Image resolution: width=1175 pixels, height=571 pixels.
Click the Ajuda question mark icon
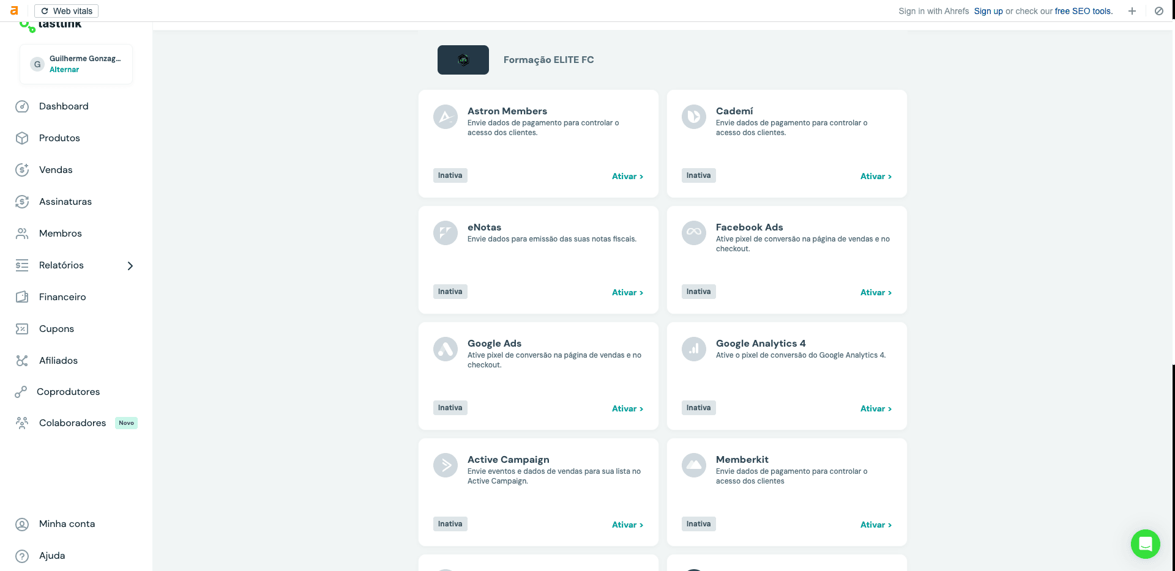click(22, 556)
